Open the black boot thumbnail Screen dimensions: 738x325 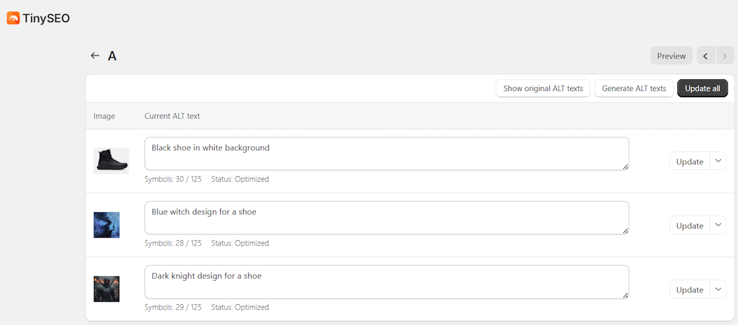[x=111, y=161]
